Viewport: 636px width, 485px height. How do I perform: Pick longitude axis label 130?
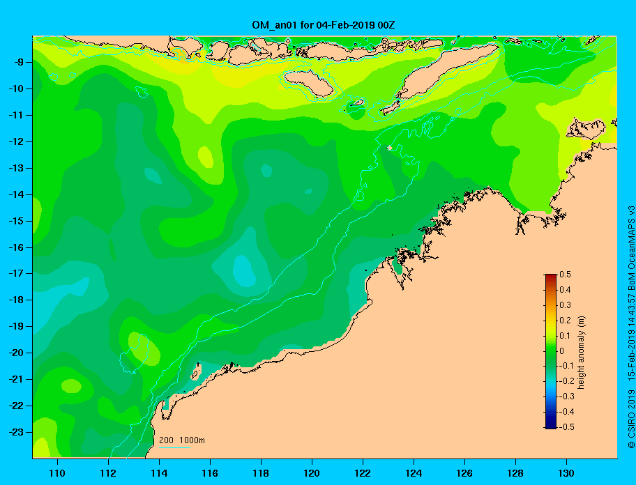point(566,473)
